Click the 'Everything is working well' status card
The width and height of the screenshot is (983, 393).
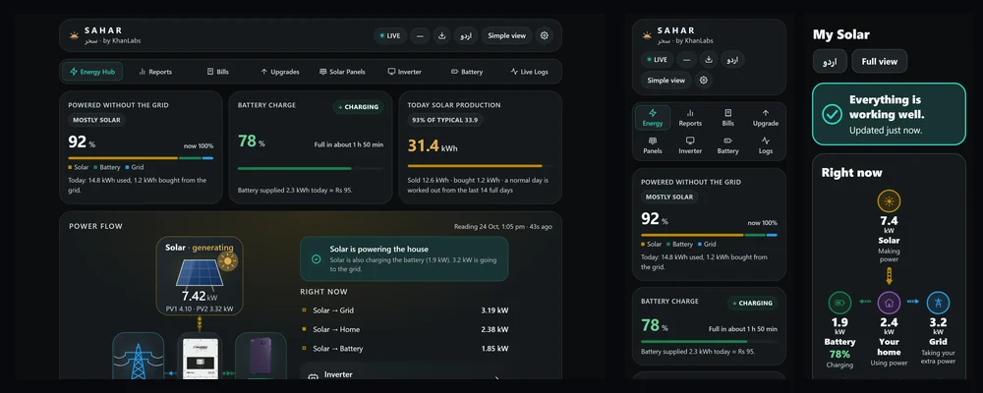coord(889,114)
